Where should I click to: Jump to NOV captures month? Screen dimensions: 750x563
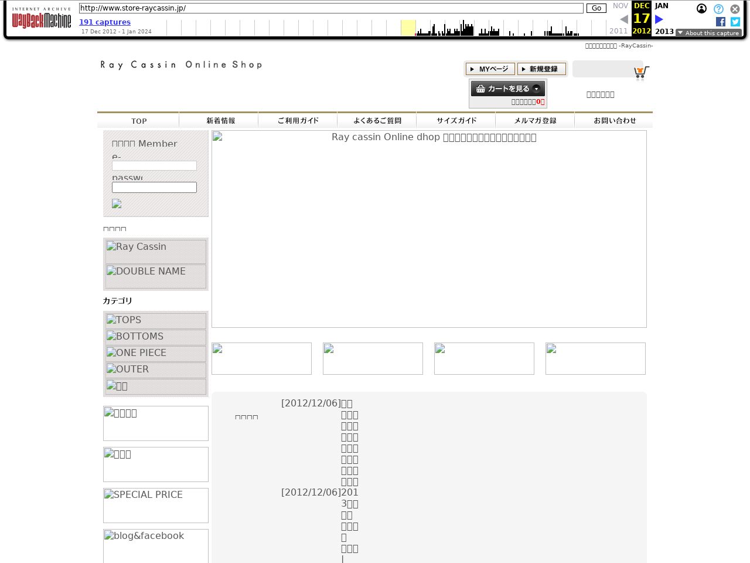(621, 6)
